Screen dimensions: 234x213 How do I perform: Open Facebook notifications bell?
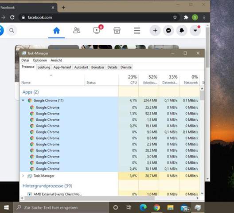[x=182, y=31]
